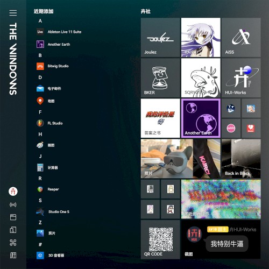Select the letter S section header
The image size is (269, 269).
coord(40,200)
